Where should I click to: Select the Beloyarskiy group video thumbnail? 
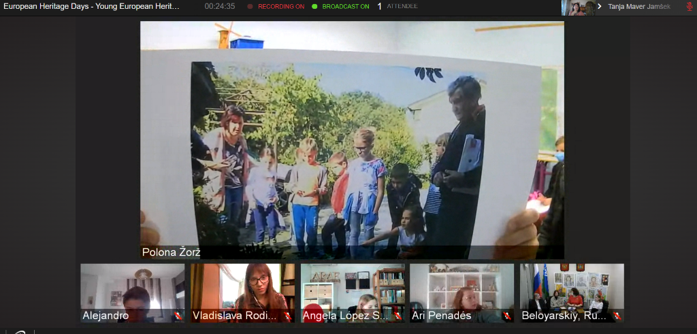click(572, 293)
